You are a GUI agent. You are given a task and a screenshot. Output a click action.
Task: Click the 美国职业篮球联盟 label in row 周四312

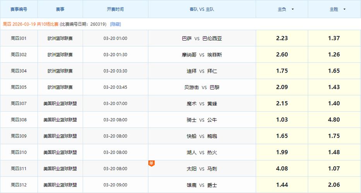(x=60, y=185)
